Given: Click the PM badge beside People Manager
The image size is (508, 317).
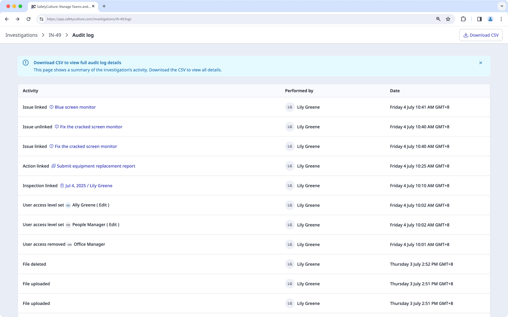Looking at the screenshot, I should pyautogui.click(x=68, y=225).
